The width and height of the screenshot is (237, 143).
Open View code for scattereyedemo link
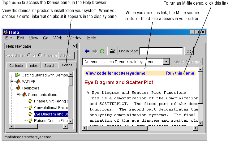point(115,73)
